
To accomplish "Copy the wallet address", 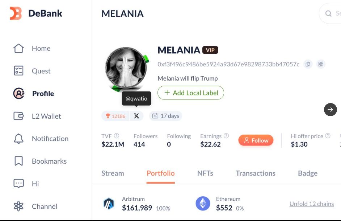I will tap(308, 64).
